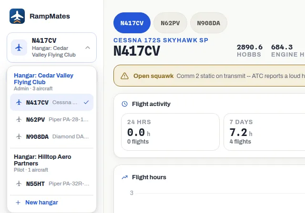The image size is (305, 213).
Task: Click airplane icon beside N55HT entry
Action: point(19,184)
